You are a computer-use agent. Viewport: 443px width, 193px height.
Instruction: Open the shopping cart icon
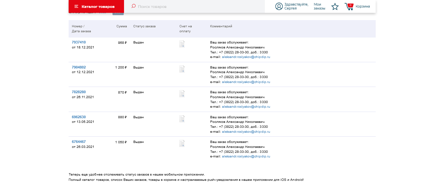pyautogui.click(x=349, y=7)
